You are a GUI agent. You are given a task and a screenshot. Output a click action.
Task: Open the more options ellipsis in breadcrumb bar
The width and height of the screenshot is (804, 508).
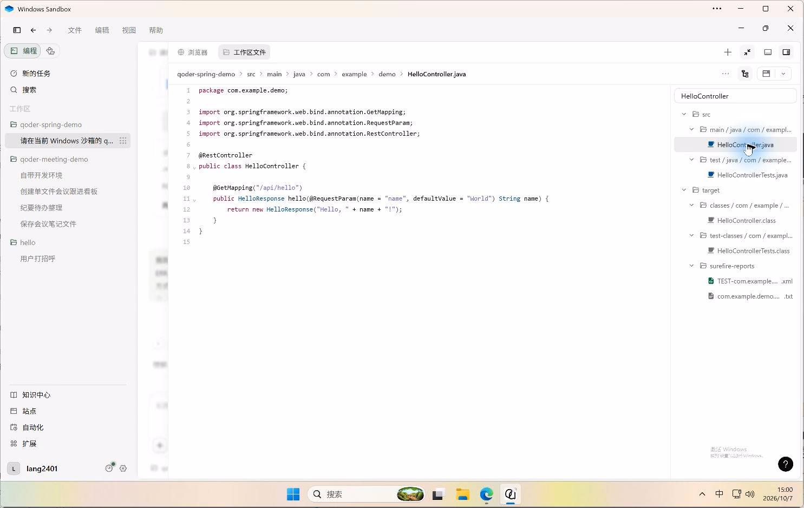coord(725,74)
